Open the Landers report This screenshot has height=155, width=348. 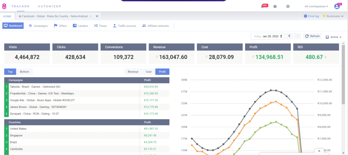click(80, 26)
